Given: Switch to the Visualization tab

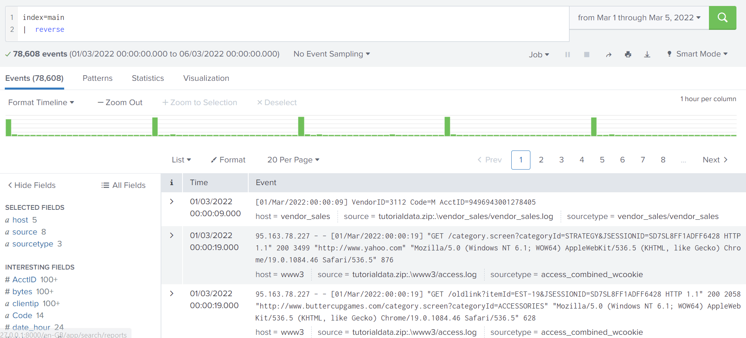Looking at the screenshot, I should click(x=206, y=78).
